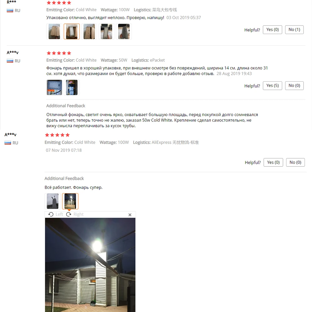312x312 pixels.
Task: Rotate the review photo right
Action: (75, 214)
